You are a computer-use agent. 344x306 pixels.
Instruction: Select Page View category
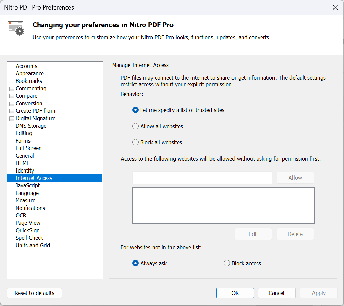28,223
